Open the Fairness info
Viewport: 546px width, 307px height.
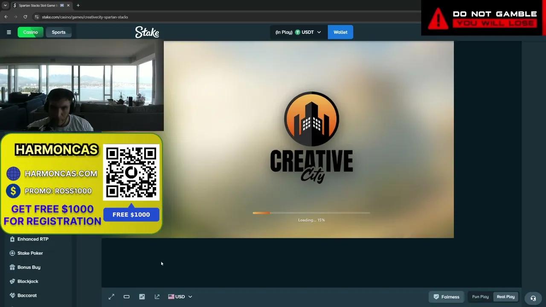(x=447, y=297)
